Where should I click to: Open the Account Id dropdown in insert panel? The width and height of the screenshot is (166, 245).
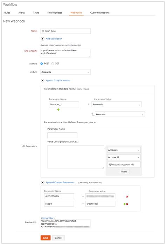pos(124,157)
